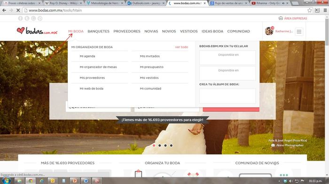This screenshot has height=184, width=329.
Task: Click the browser back arrow
Action: click(x=4, y=10)
